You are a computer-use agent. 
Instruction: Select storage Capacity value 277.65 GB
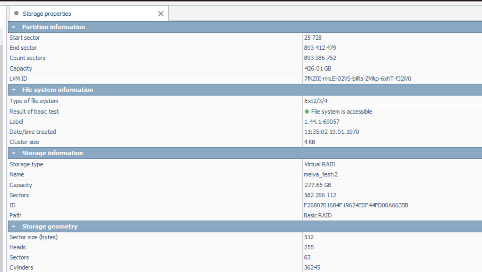pos(318,185)
